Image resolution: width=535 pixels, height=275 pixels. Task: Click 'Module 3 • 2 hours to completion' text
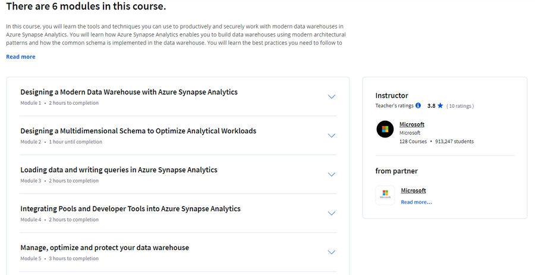[x=59, y=181]
